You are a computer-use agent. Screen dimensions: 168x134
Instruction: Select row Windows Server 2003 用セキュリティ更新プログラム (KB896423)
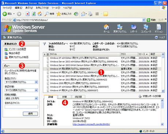click(x=102, y=80)
